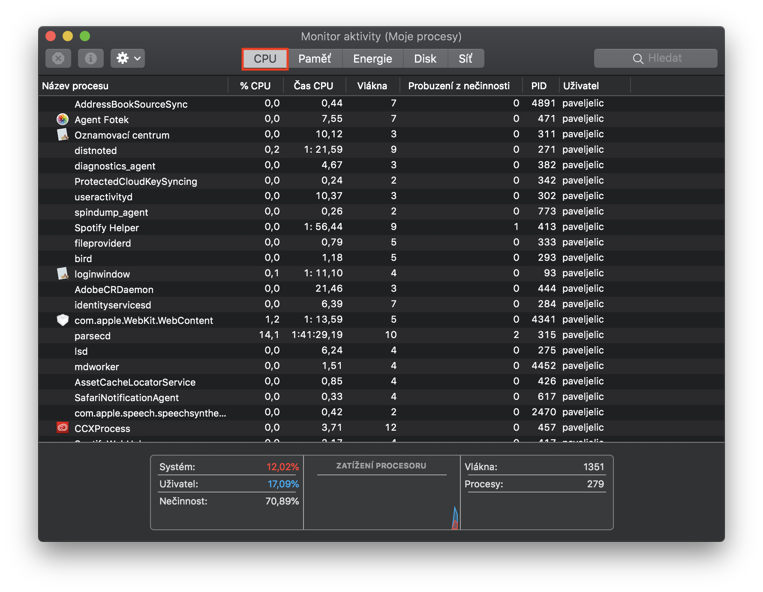Click the WebKit WebContent shield icon
This screenshot has height=592, width=763.
pos(63,320)
